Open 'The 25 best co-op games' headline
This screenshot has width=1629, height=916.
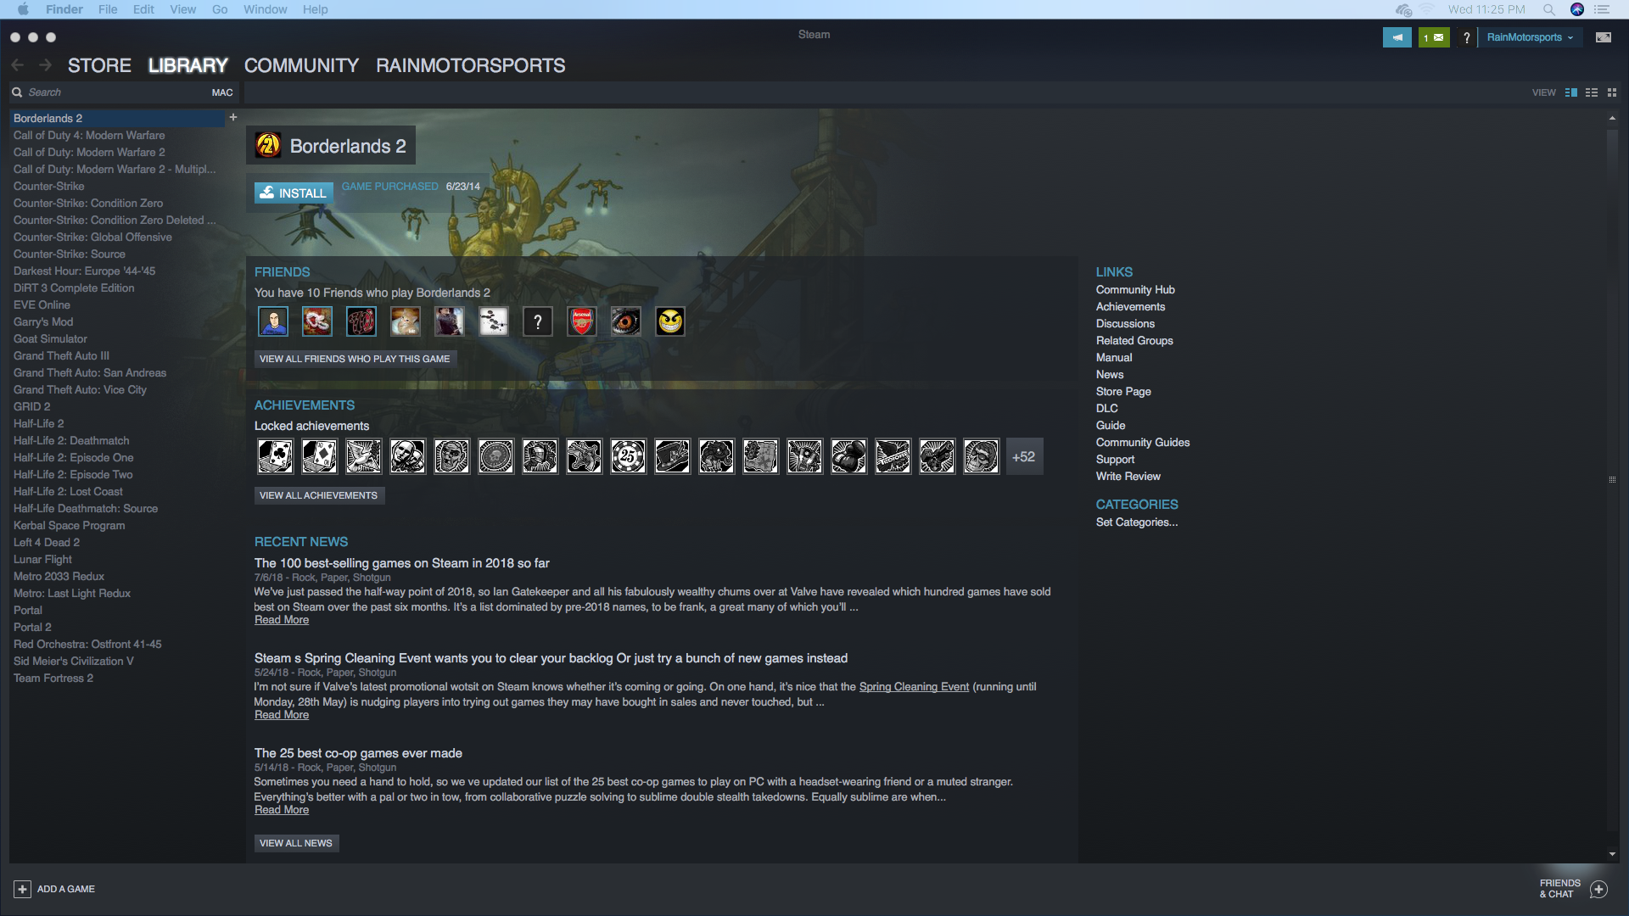pyautogui.click(x=358, y=753)
